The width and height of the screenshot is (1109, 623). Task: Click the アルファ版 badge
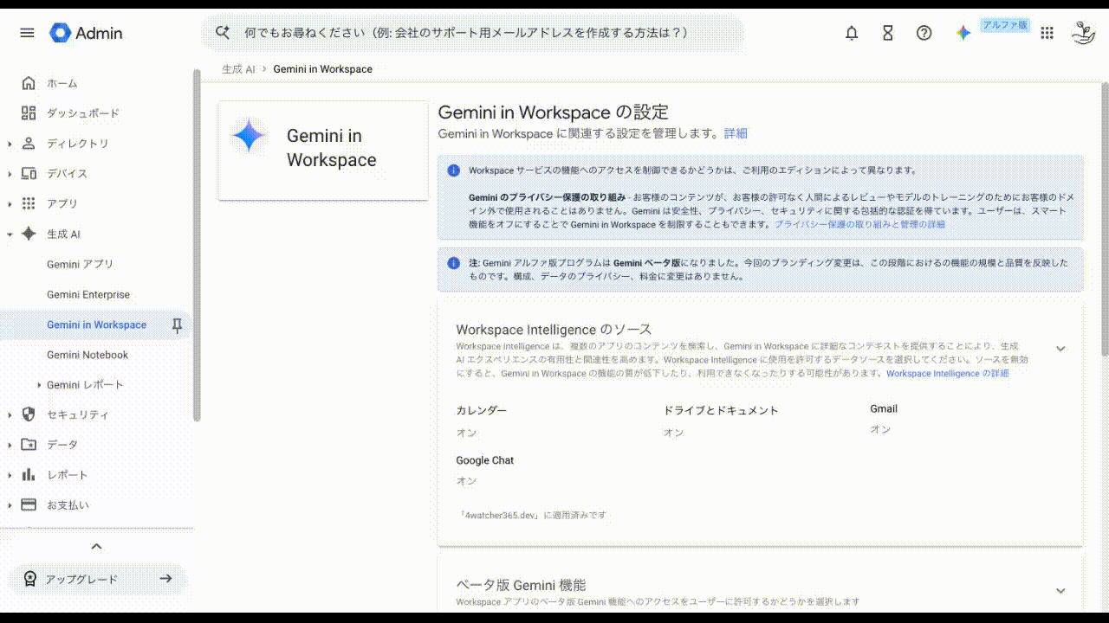pos(1005,25)
